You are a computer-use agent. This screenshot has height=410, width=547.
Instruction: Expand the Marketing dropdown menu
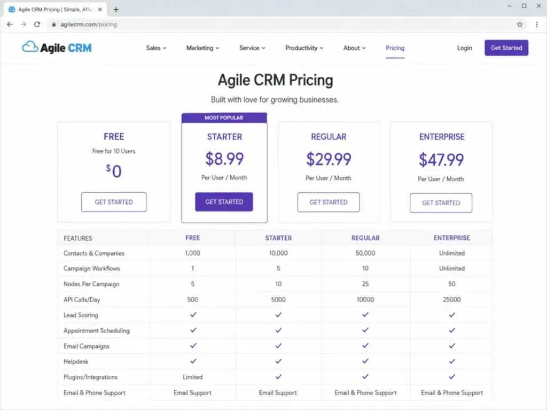pyautogui.click(x=202, y=48)
